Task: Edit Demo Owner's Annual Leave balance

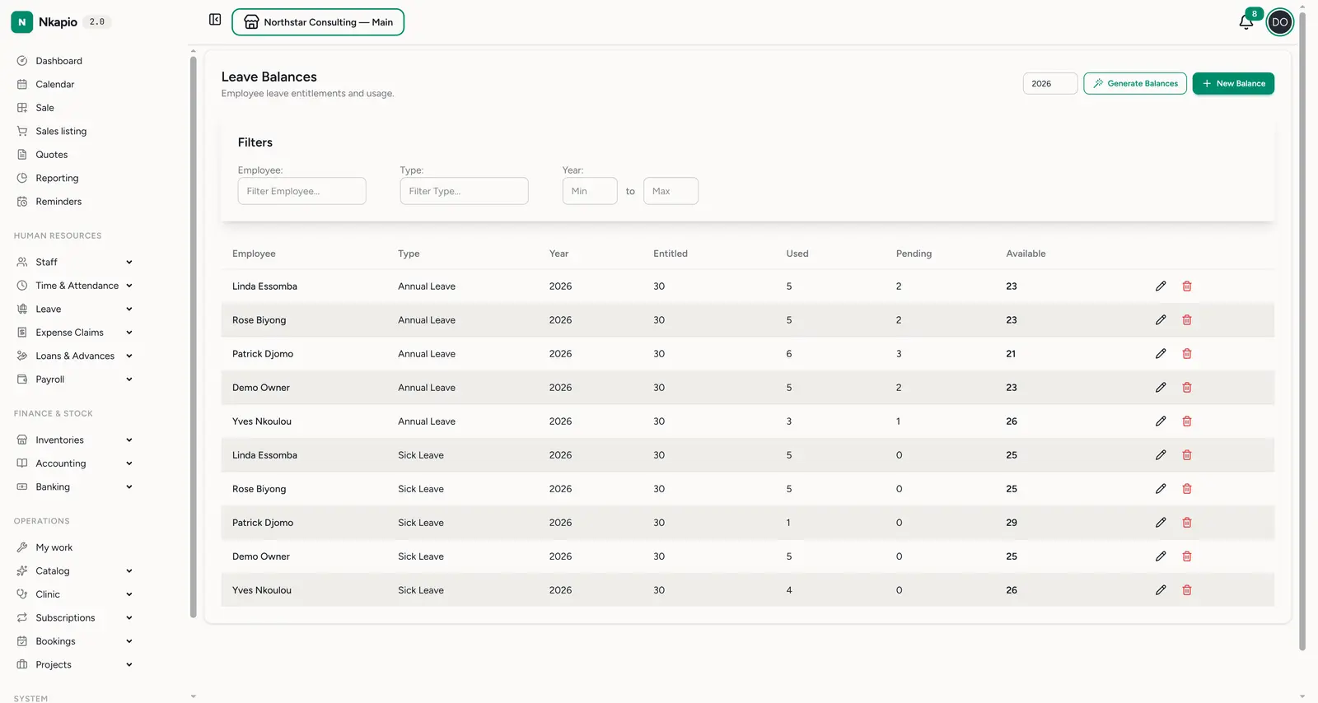Action: click(x=1161, y=388)
